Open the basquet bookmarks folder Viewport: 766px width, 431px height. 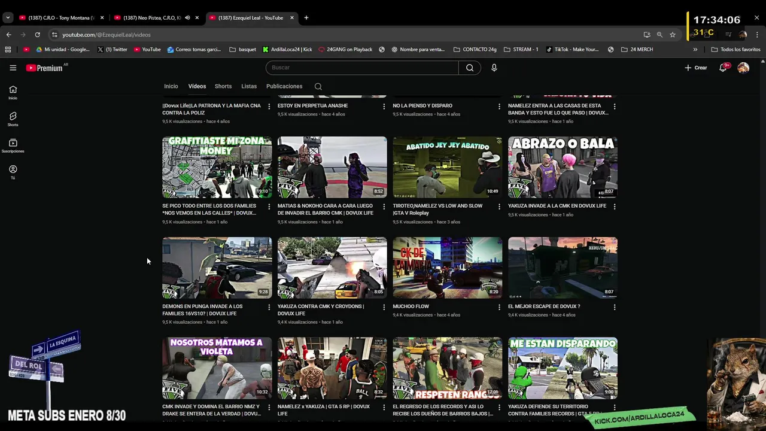242,50
